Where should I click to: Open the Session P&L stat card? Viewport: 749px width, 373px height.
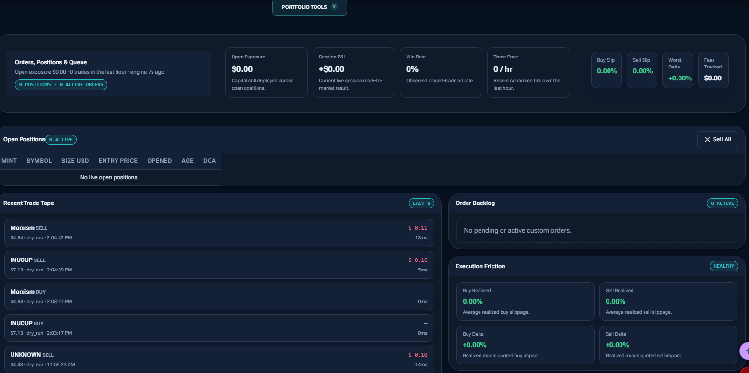coord(353,72)
